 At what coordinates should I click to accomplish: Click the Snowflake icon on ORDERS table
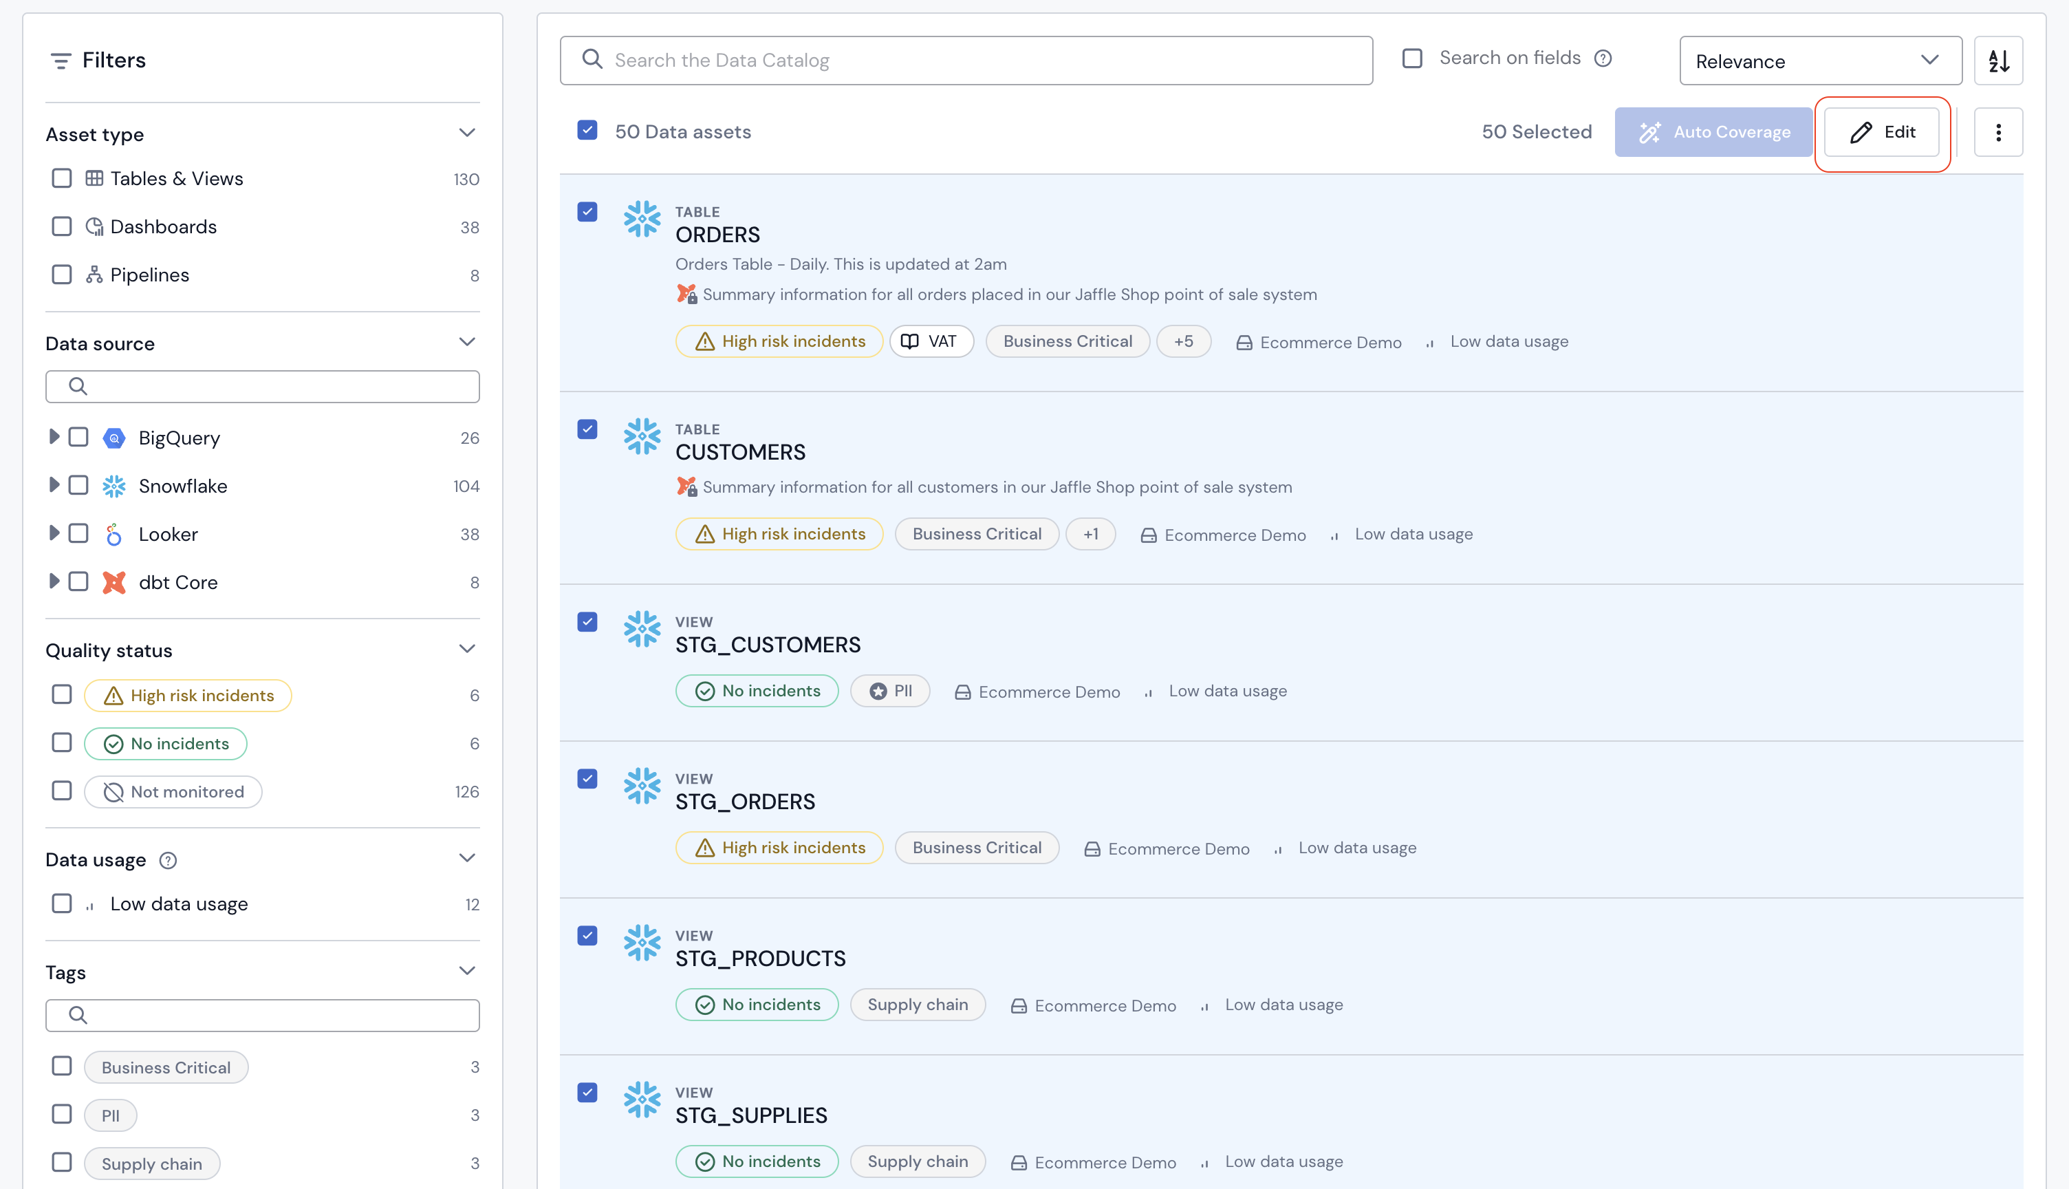tap(642, 219)
